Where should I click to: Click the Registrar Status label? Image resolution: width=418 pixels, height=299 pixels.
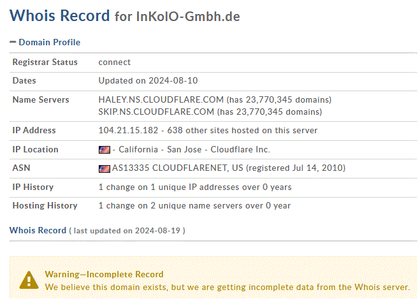point(45,62)
